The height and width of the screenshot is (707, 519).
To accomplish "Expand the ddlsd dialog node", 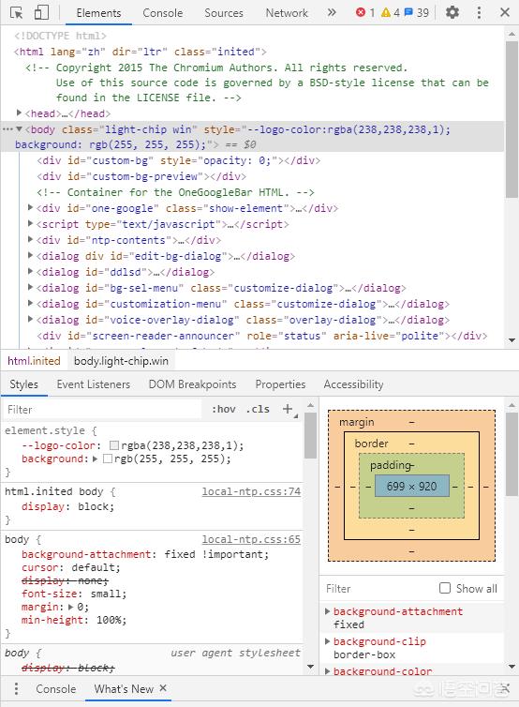I will coord(31,271).
